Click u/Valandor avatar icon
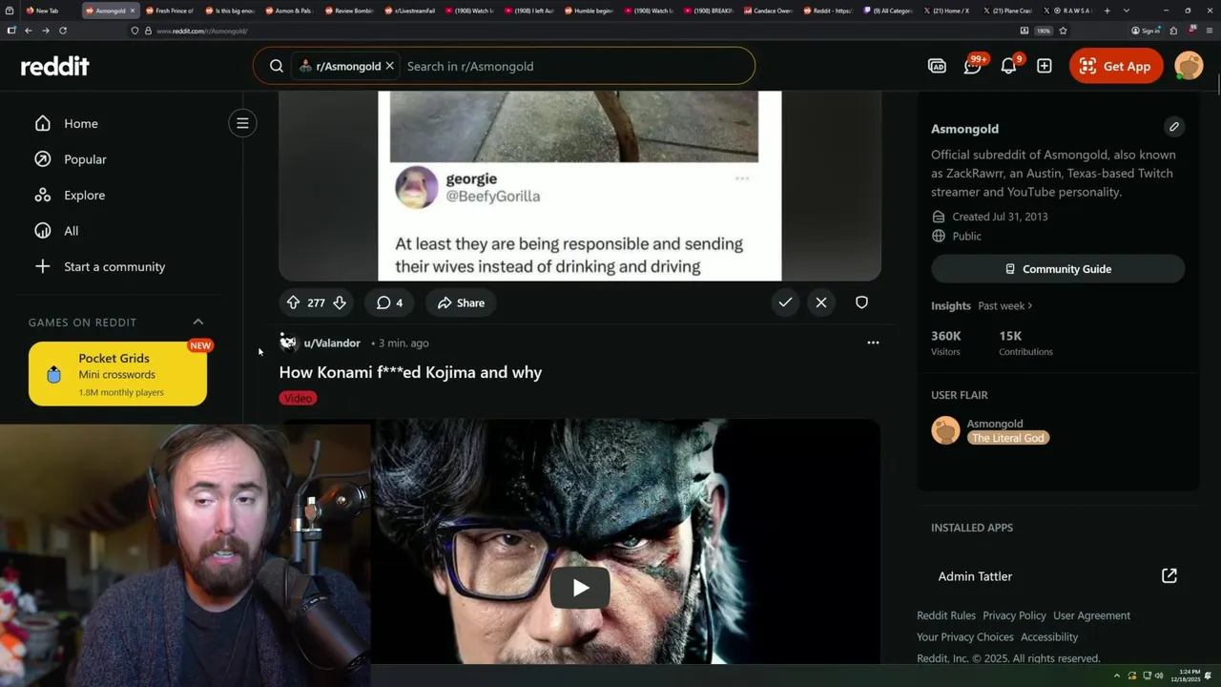This screenshot has width=1221, height=687. pos(288,343)
